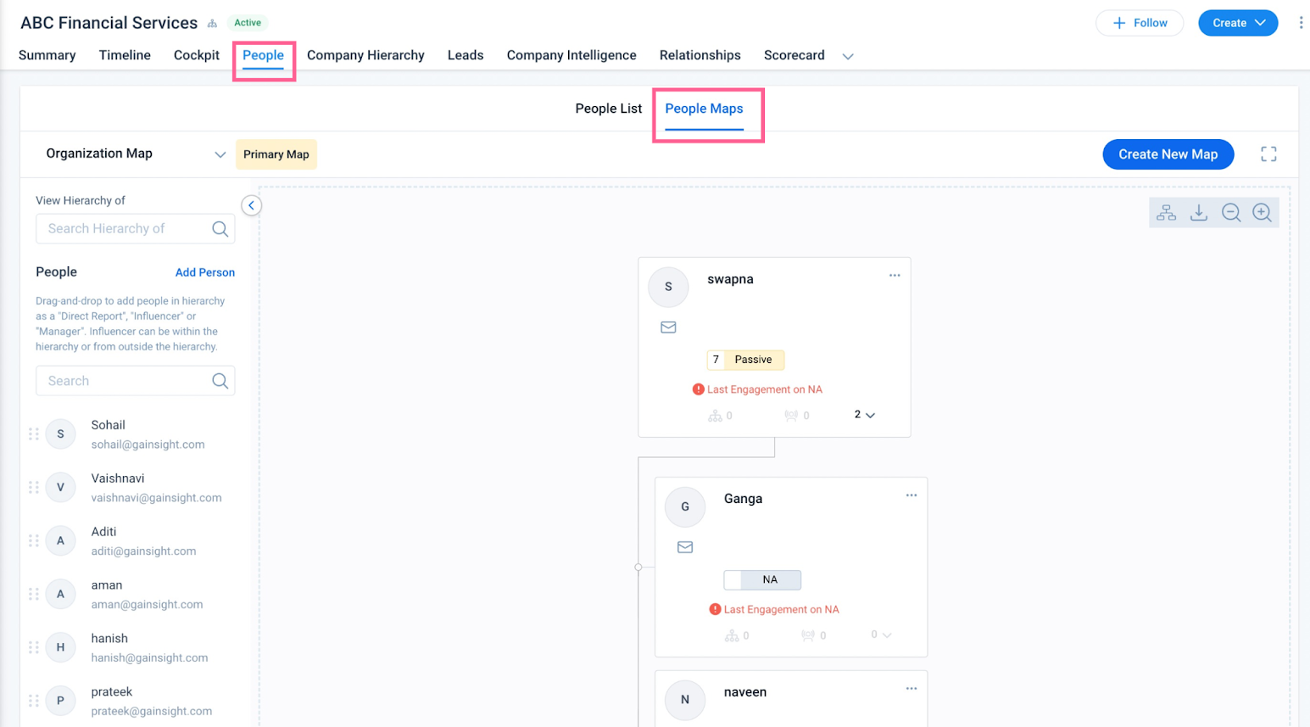
Task: Open more options on naveen card
Action: (x=911, y=689)
